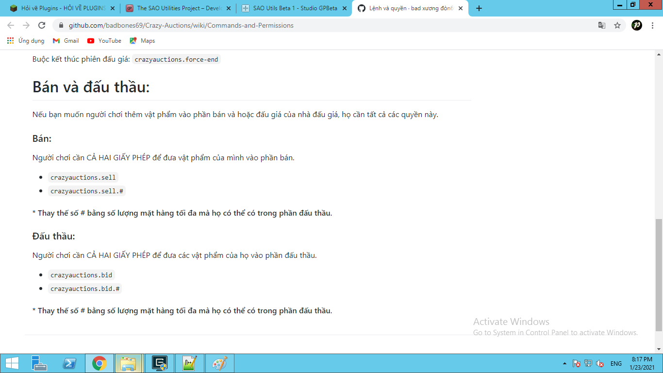Close the Hỏi về Plugins tab
This screenshot has height=373, width=663.
tap(113, 8)
